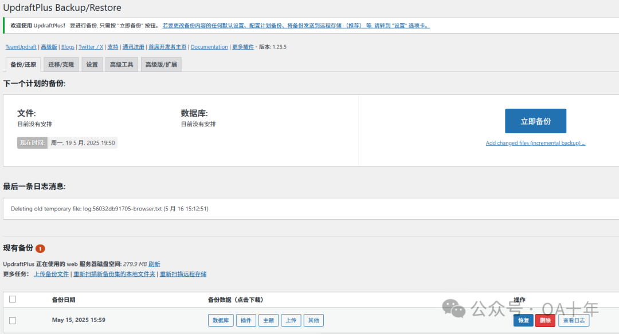Open the Blogs link
This screenshot has width=619, height=334.
(68, 47)
